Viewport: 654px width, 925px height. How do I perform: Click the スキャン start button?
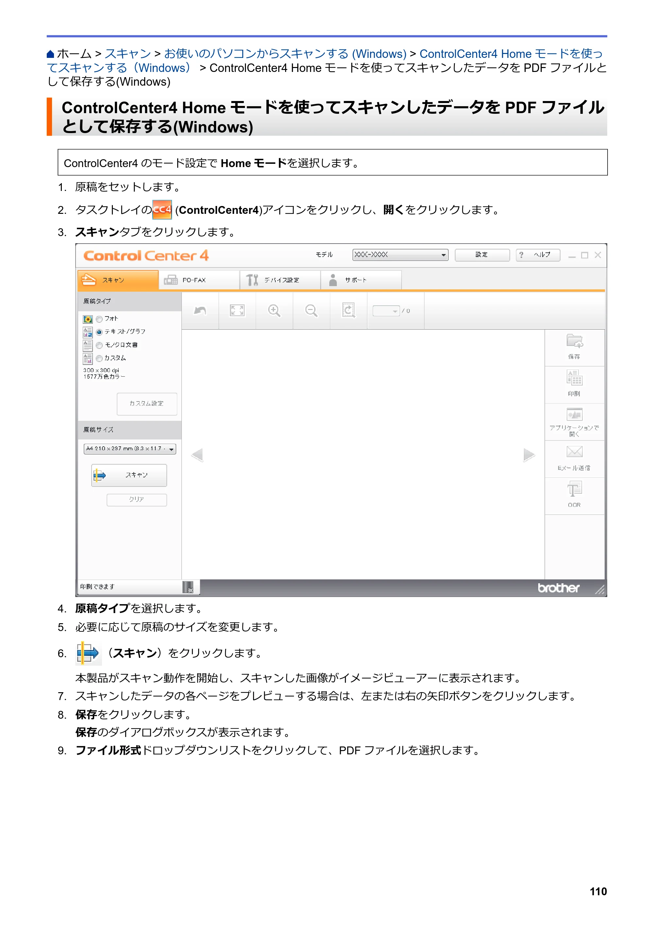129,475
